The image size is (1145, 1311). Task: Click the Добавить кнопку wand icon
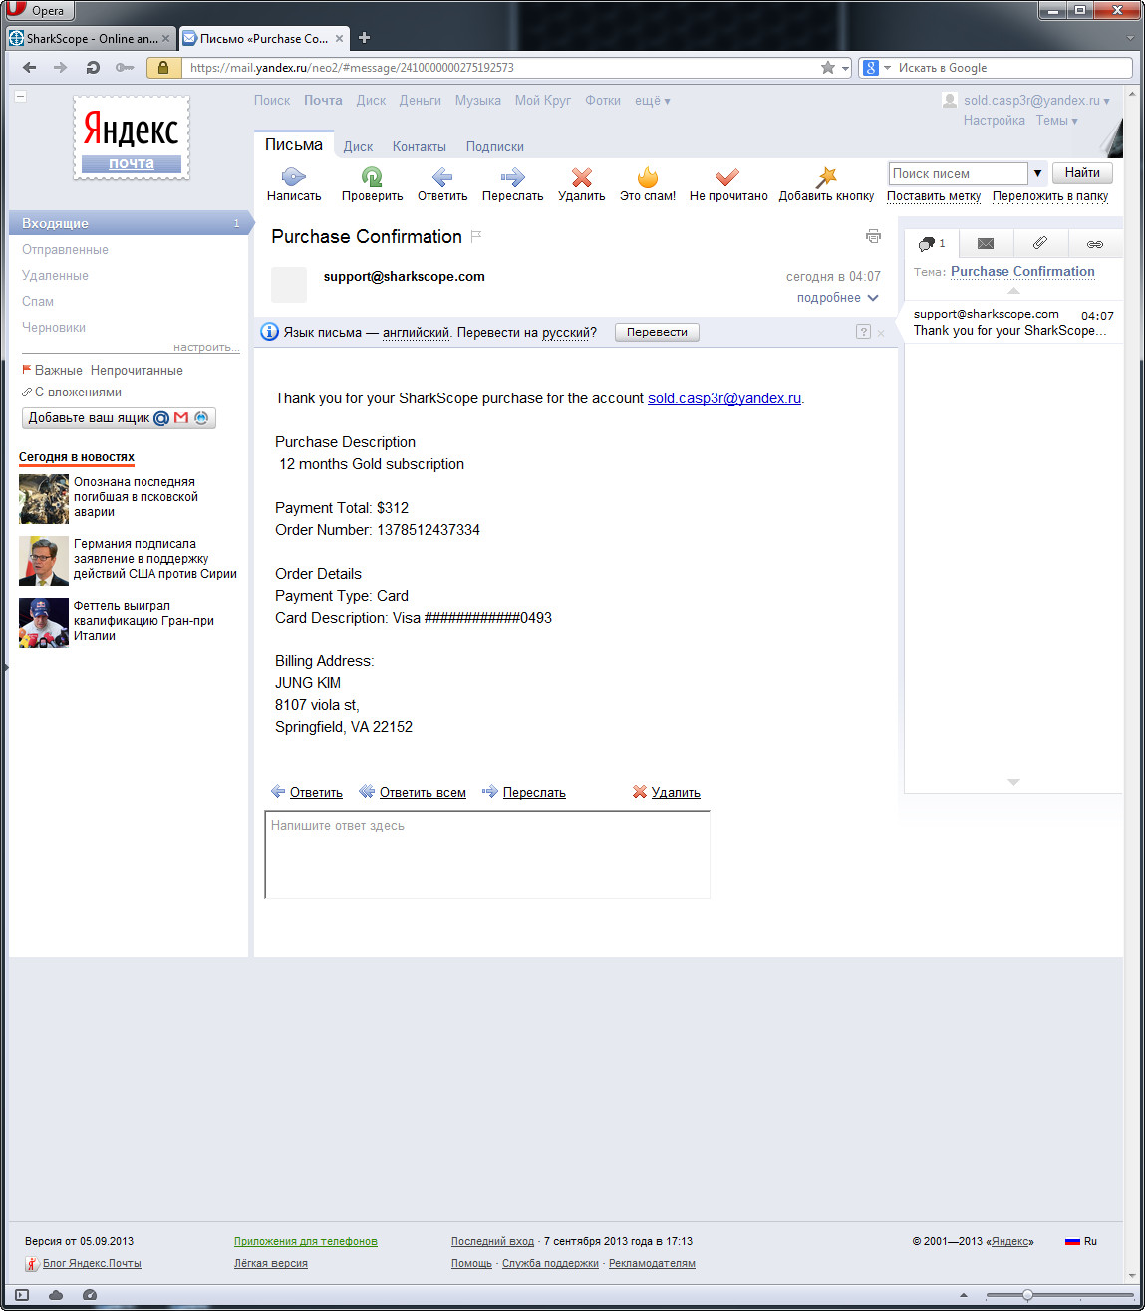[x=826, y=177]
